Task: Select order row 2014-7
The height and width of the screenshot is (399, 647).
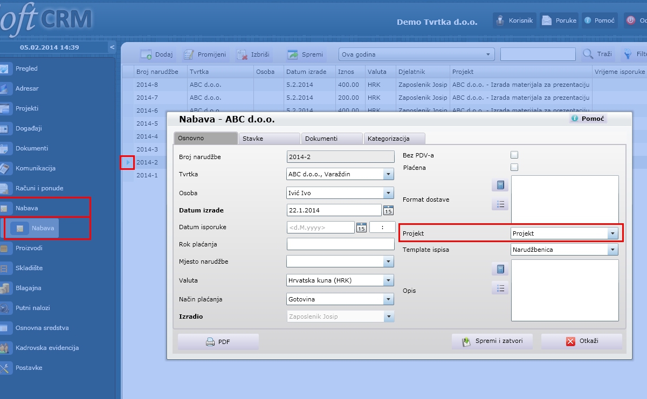Action: (384, 98)
